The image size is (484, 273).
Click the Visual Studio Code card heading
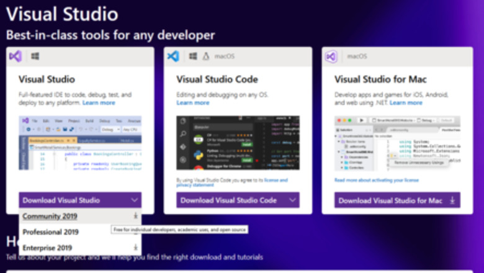point(217,79)
